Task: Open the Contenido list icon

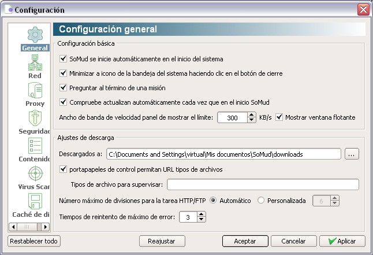Action: (x=35, y=146)
